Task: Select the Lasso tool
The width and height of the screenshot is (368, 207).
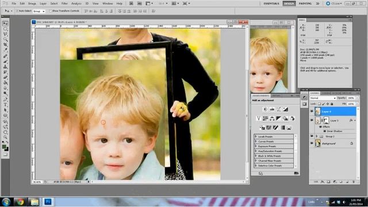Action: point(5,34)
